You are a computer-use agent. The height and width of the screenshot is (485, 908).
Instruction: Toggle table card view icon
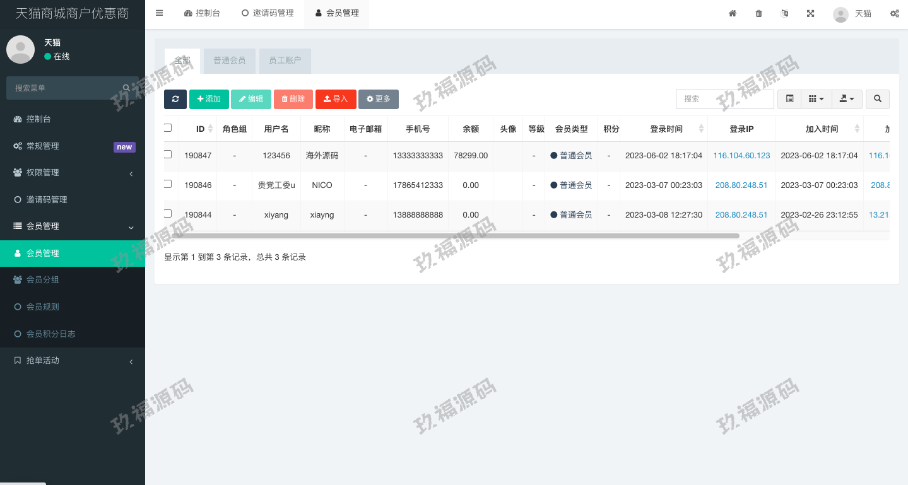click(x=789, y=99)
